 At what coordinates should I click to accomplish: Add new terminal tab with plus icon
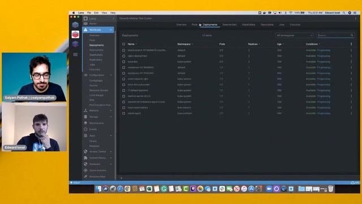pyautogui.click(x=121, y=178)
